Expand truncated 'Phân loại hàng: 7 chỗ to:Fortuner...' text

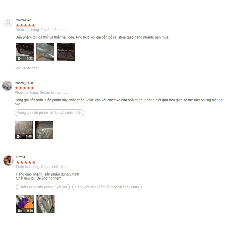[43, 30]
